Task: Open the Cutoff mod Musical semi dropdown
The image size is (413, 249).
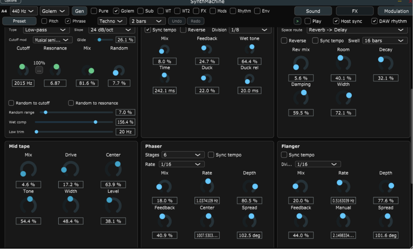Action: tap(53, 40)
